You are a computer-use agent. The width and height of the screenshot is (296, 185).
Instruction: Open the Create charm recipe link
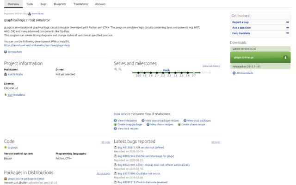(193, 124)
